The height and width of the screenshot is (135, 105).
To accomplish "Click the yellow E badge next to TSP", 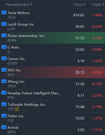I will (x=17, y=109).
